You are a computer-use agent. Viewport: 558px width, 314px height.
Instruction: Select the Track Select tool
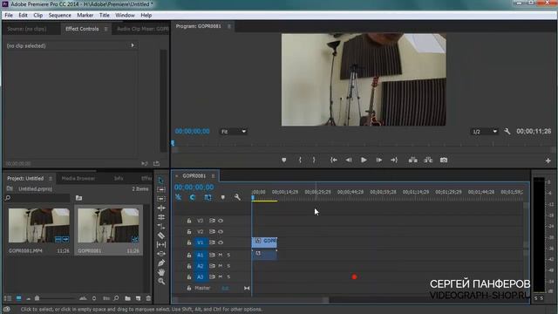point(160,189)
